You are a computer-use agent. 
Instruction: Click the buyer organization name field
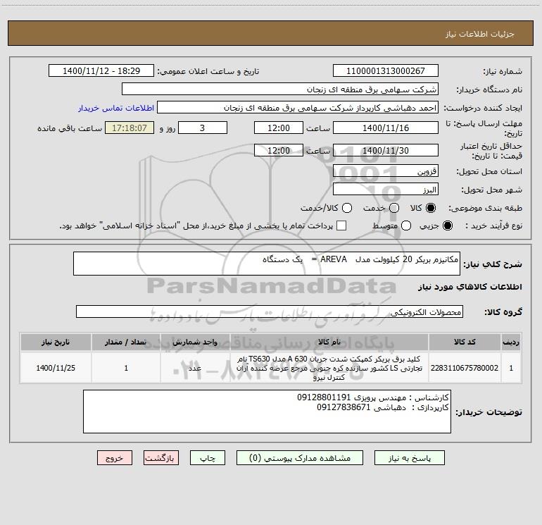[280, 89]
